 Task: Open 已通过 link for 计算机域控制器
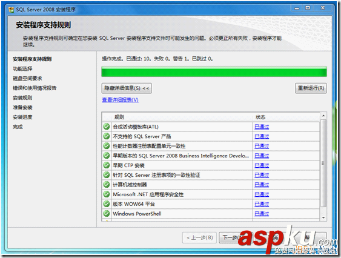tap(262, 185)
